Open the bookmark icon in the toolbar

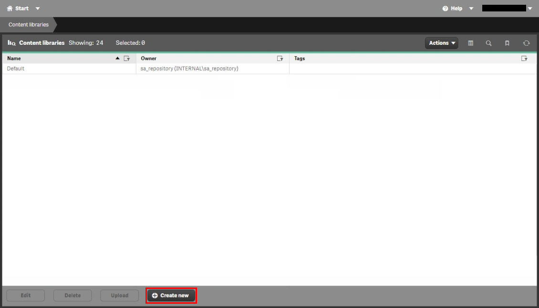[507, 43]
